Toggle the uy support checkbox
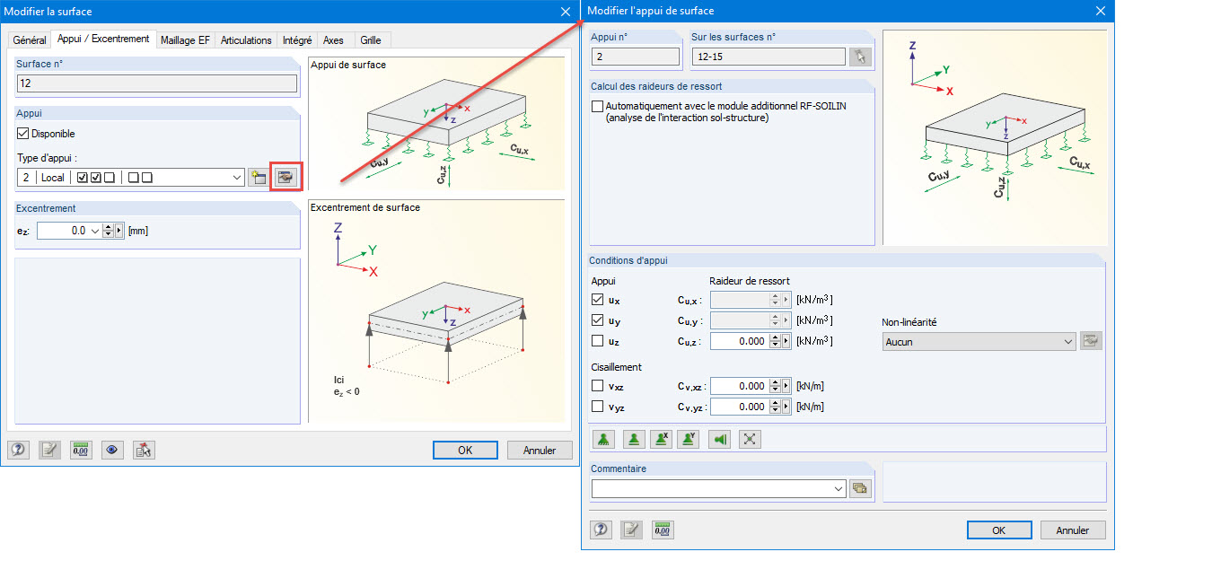Image resolution: width=1212 pixels, height=578 pixels. click(598, 320)
